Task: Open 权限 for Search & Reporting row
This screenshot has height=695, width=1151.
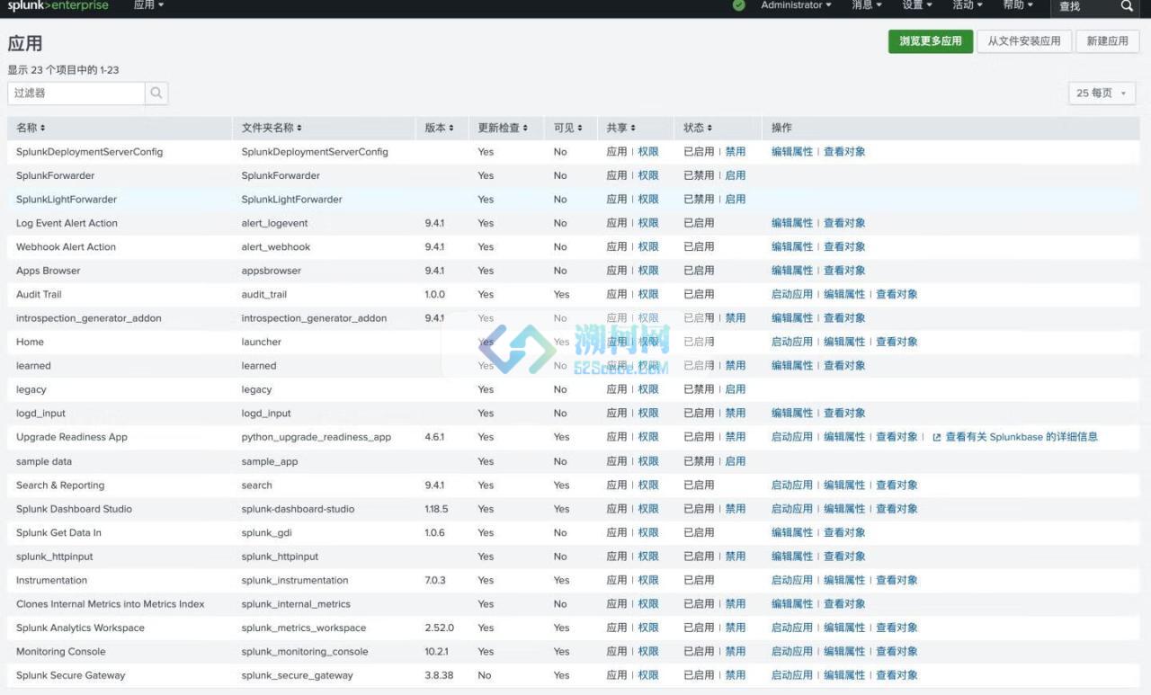Action: click(x=648, y=486)
